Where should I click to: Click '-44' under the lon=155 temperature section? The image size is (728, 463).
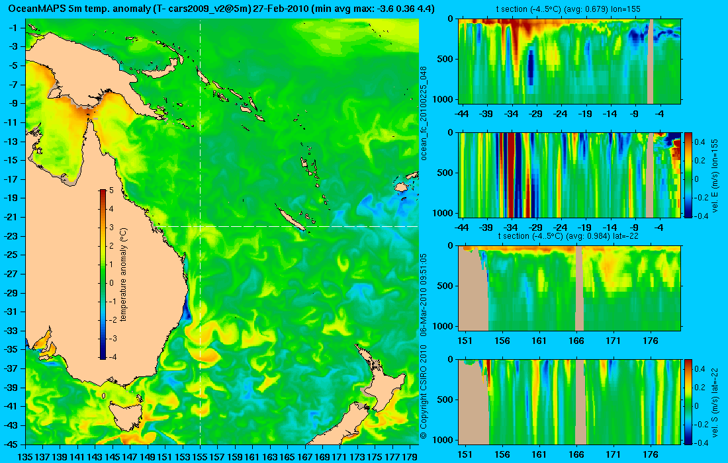click(x=461, y=114)
